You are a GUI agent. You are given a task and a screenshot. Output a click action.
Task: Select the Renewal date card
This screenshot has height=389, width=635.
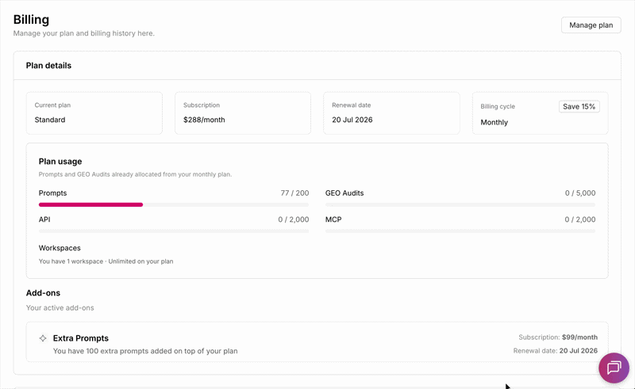tap(391, 113)
